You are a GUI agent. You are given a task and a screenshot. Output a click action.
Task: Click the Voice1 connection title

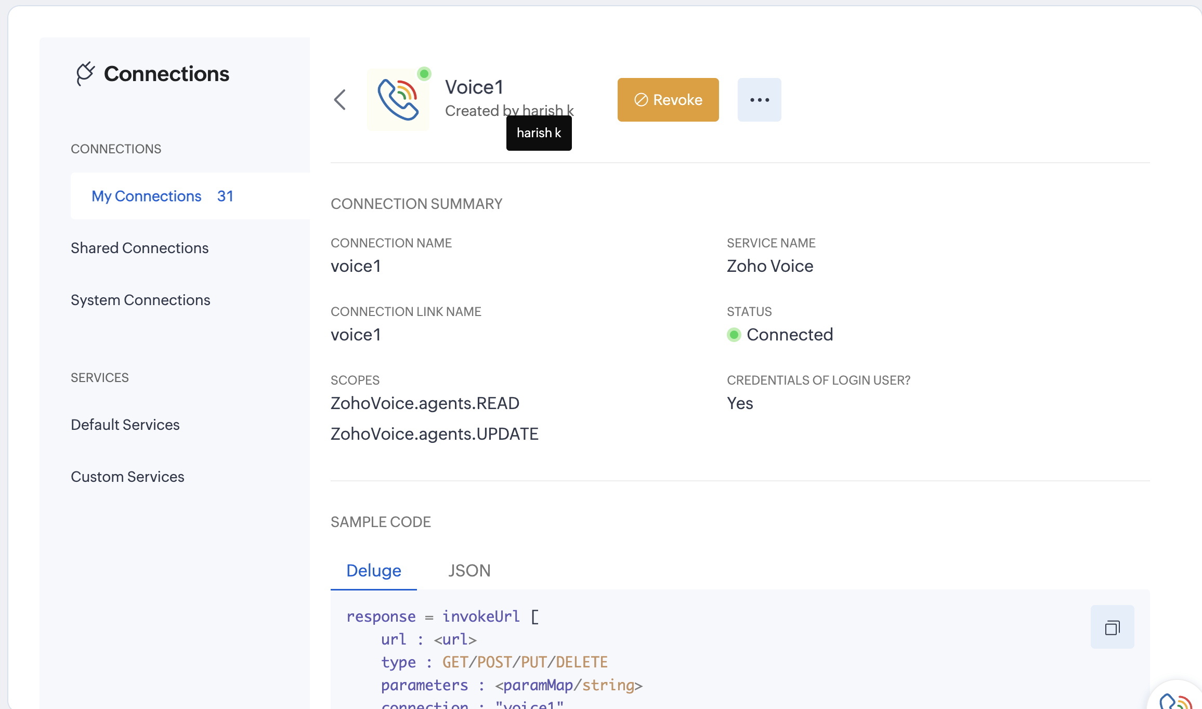pos(474,87)
